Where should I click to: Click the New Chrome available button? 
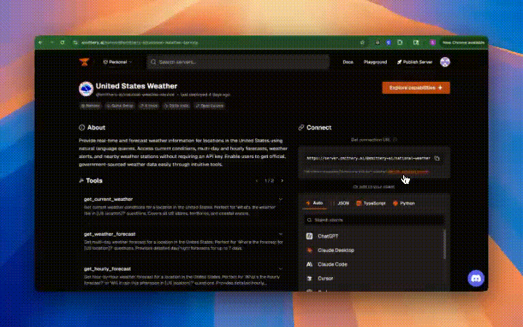tap(463, 43)
